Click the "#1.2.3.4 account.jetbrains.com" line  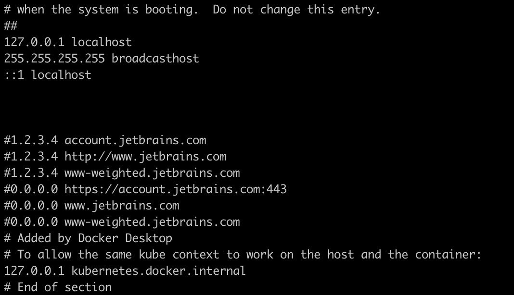105,140
